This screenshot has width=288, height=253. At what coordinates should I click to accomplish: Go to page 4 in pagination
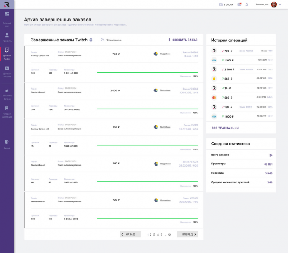pos(158,235)
